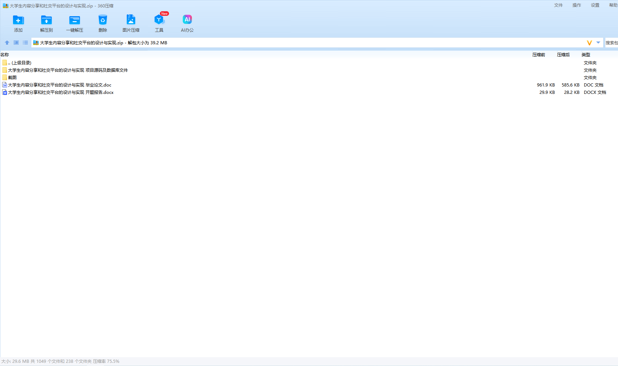Switch to the list view mode button

pyautogui.click(x=25, y=43)
